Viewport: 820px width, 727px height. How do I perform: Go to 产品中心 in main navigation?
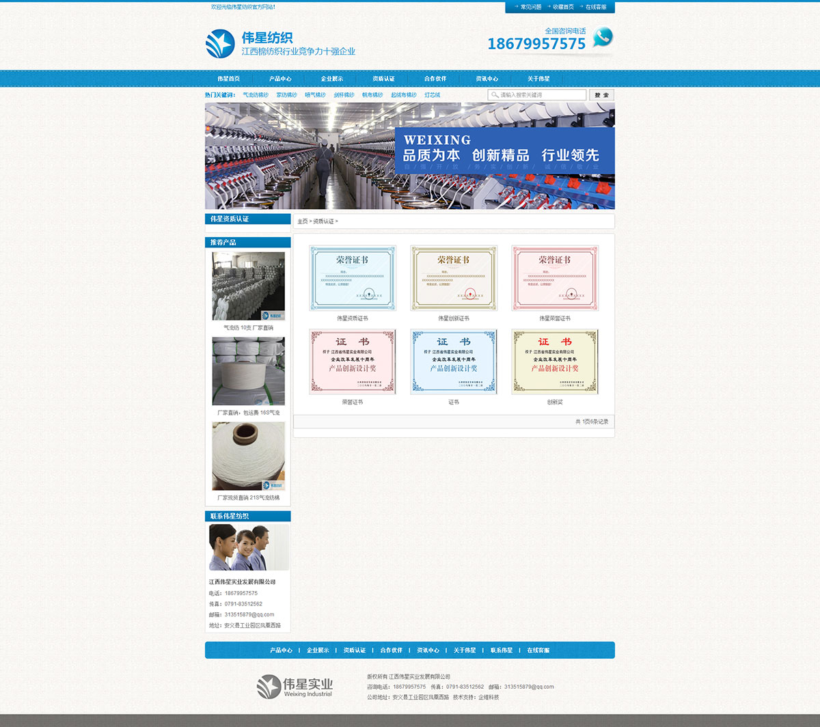(280, 79)
